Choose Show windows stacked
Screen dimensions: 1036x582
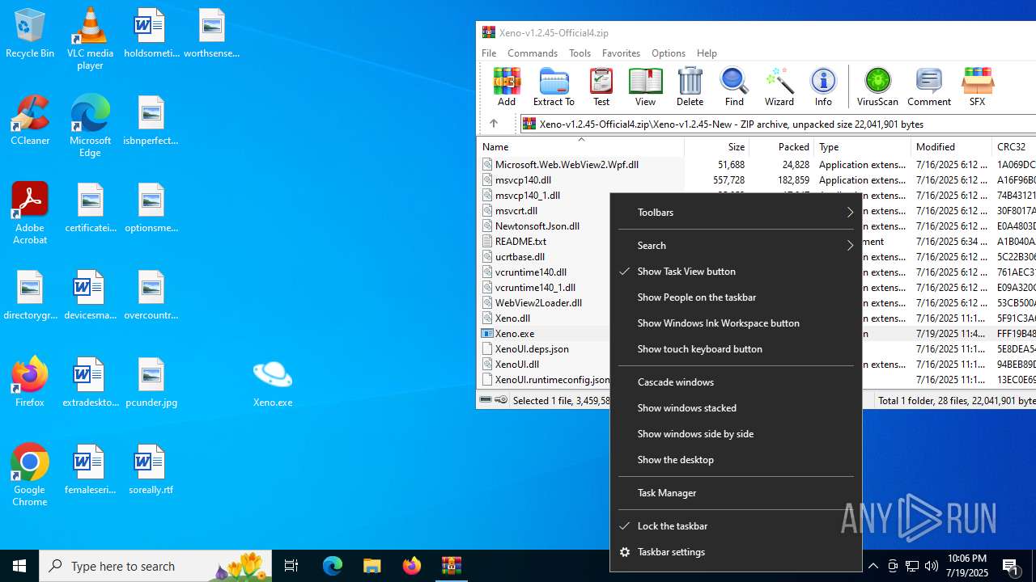pos(736,408)
